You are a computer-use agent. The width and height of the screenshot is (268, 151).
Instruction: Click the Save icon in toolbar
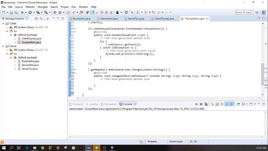click(11, 12)
